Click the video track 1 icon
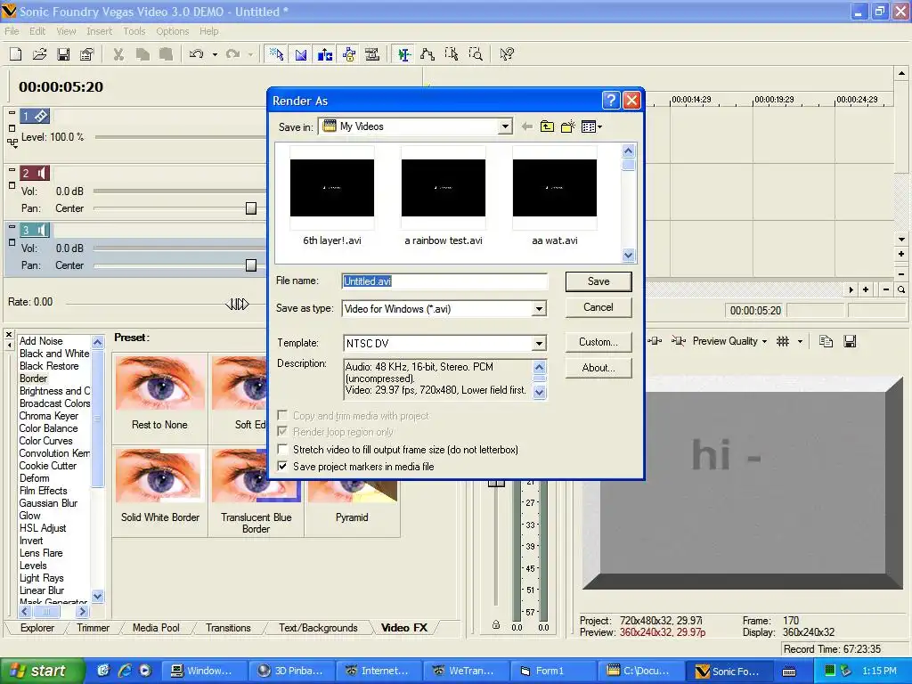 (x=36, y=117)
